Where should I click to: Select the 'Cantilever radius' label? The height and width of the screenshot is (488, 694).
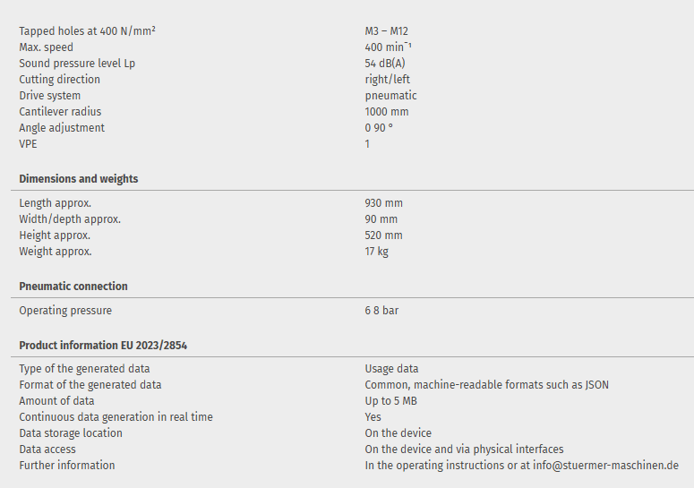point(61,112)
